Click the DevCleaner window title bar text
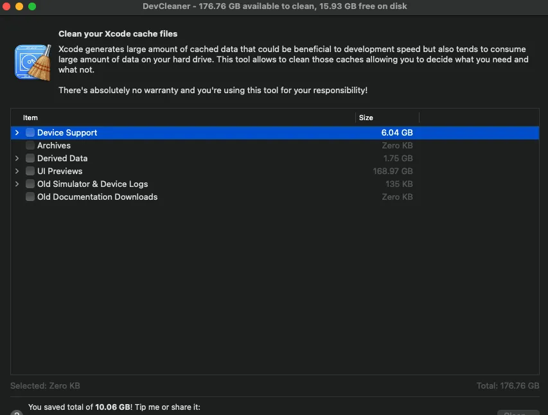548x415 pixels. [275, 6]
